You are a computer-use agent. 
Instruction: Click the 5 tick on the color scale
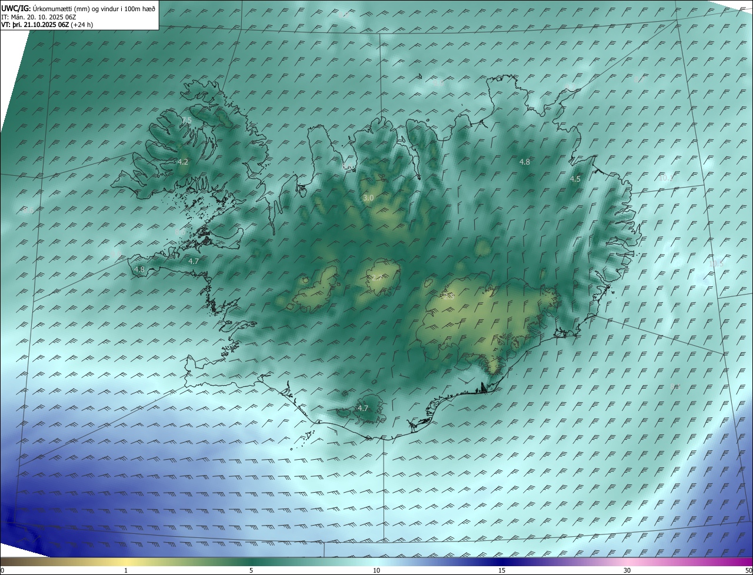[251, 571]
